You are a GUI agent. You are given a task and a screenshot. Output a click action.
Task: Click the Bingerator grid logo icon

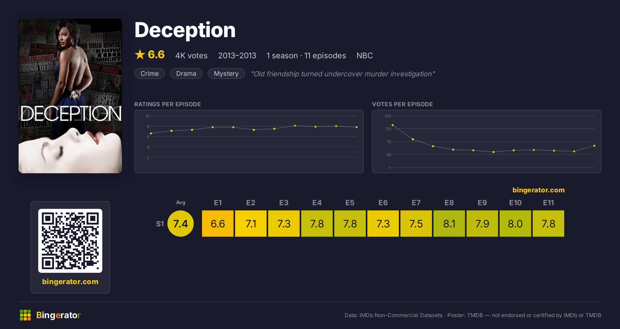tap(25, 315)
